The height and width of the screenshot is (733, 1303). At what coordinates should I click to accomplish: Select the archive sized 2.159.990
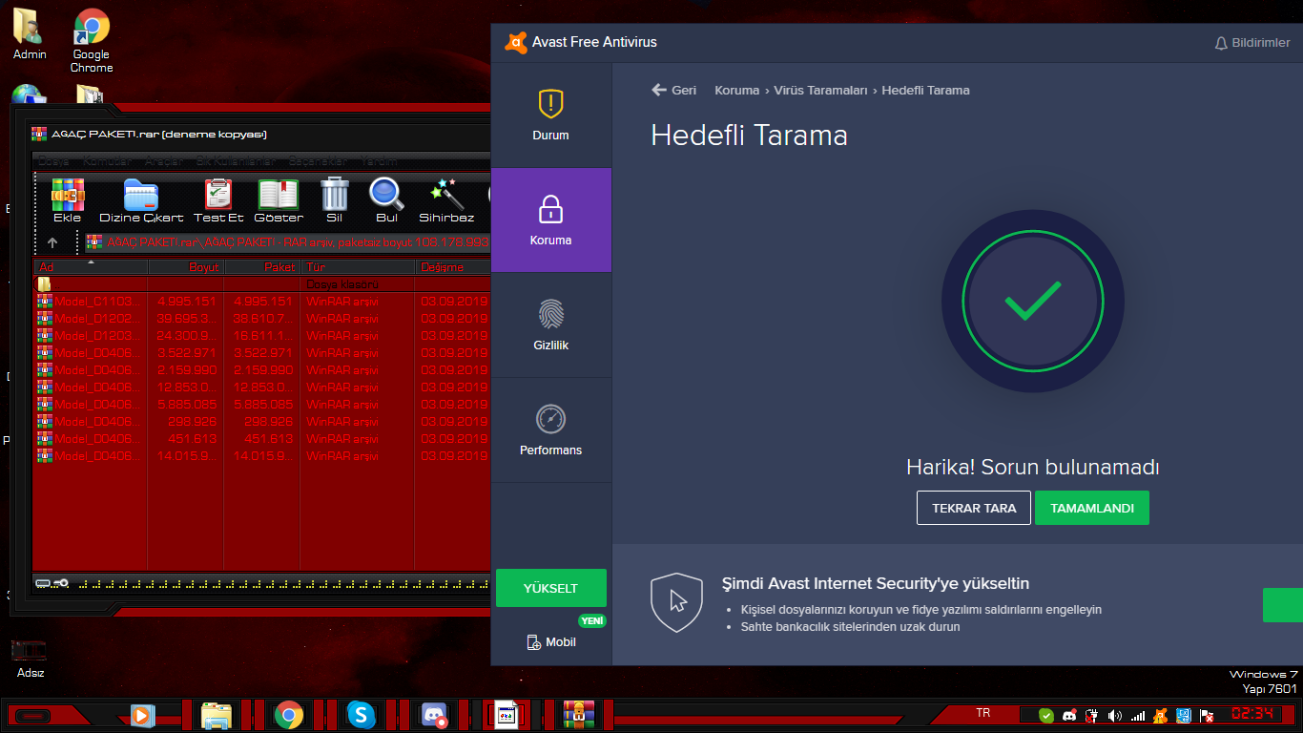tap(262, 370)
